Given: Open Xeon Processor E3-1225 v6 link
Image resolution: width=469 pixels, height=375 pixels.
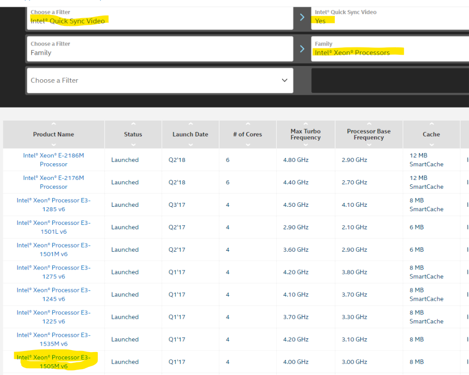Looking at the screenshot, I should tap(53, 317).
